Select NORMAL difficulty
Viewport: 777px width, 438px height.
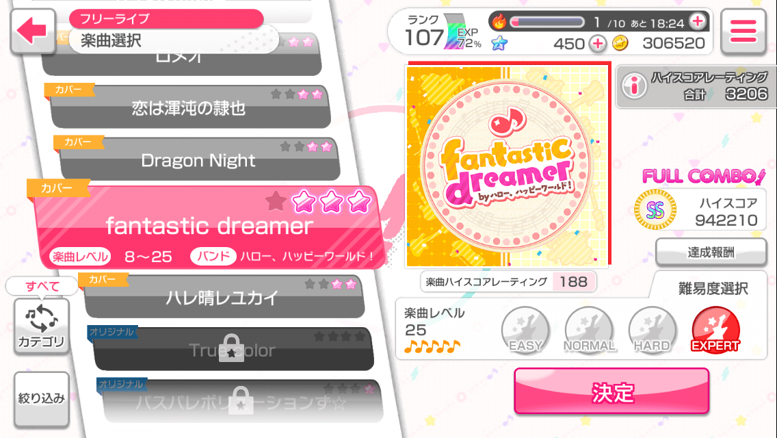(x=589, y=331)
